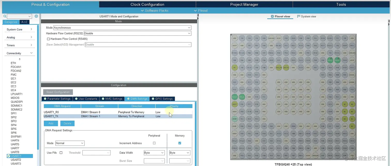Image resolution: width=391 pixels, height=166 pixels.
Task: Click the Add DMA request button
Action: coord(51,123)
